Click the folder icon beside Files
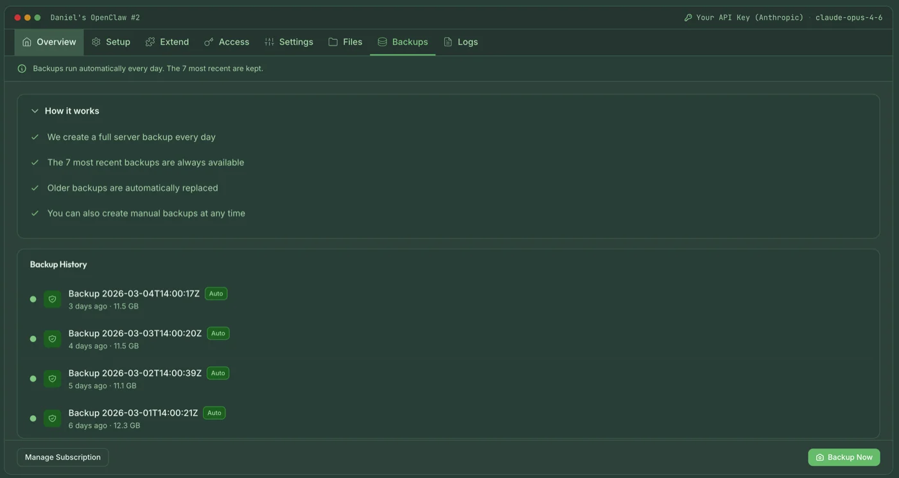 tap(333, 42)
